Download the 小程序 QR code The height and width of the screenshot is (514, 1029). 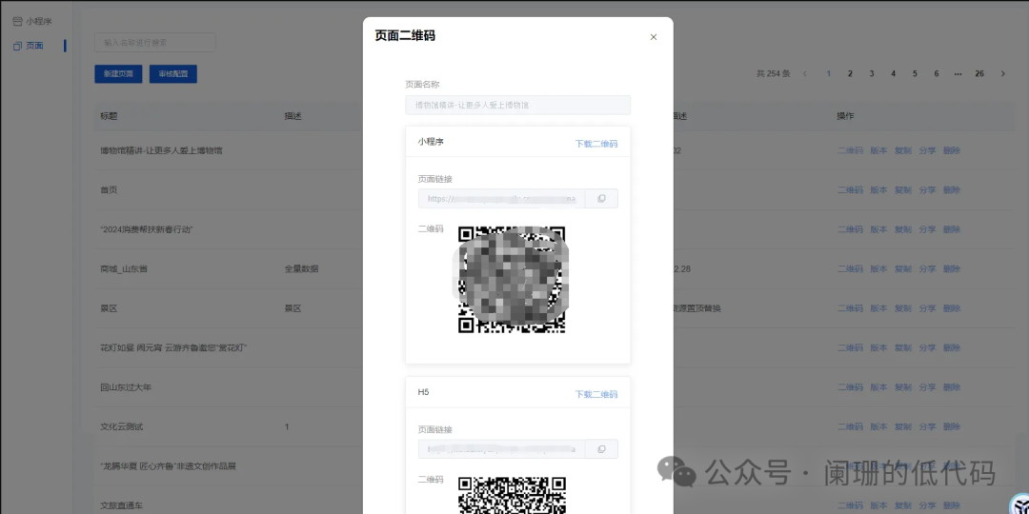click(x=595, y=144)
